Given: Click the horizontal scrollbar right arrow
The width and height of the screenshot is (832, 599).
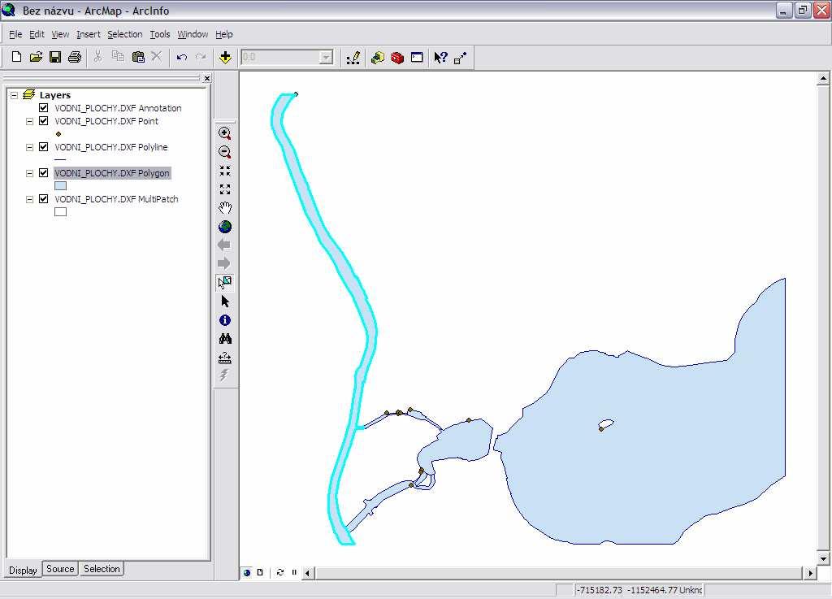Looking at the screenshot, I should 810,573.
